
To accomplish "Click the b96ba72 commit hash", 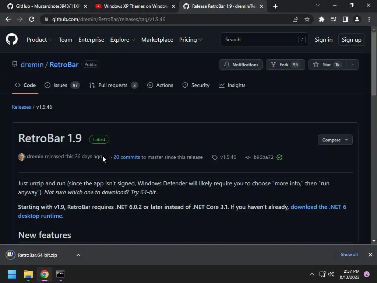I will (x=264, y=157).
